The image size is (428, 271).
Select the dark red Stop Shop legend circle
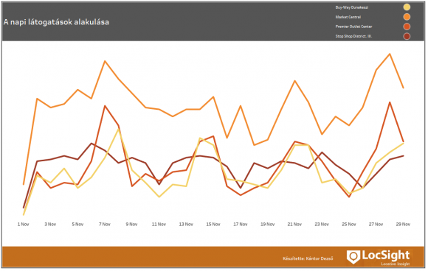point(407,36)
